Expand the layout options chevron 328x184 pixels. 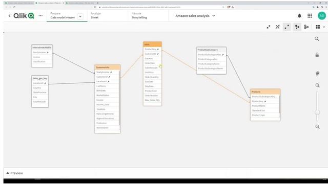tap(324, 27)
